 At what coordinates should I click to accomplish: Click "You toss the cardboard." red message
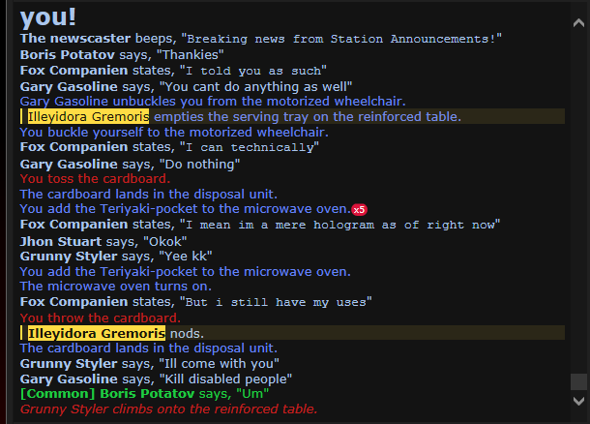coord(95,178)
